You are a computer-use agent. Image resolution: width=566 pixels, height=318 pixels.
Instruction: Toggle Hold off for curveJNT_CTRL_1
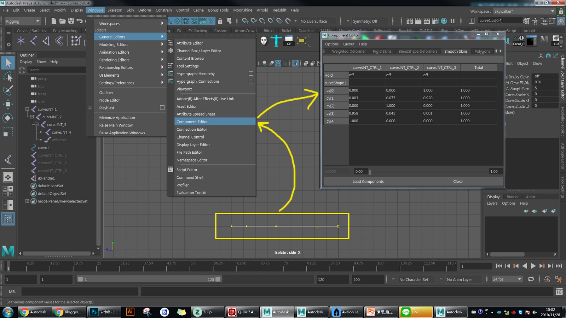pyautogui.click(x=367, y=75)
